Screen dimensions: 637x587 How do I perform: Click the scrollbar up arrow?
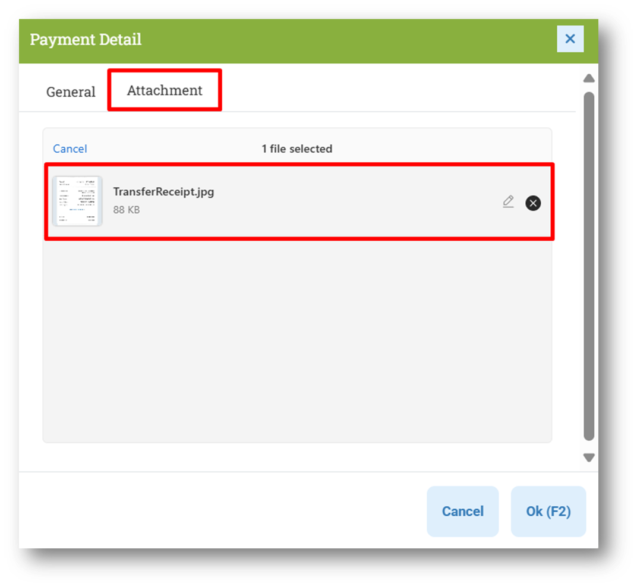tap(589, 78)
